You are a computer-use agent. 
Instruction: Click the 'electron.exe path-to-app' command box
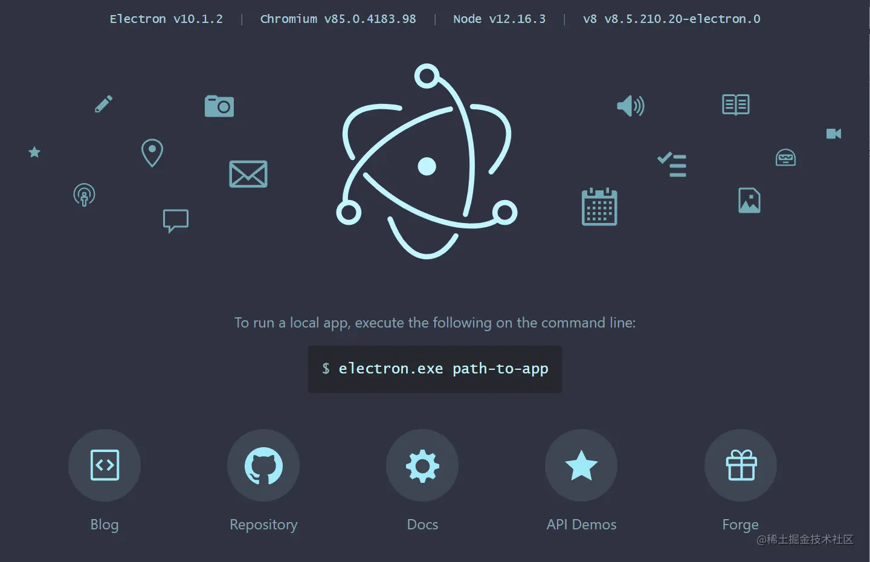pyautogui.click(x=435, y=369)
